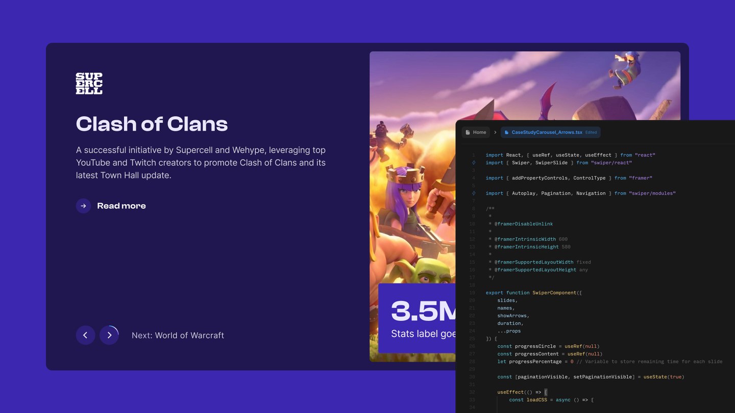Click the lightning icon beside the swiper/react import
This screenshot has width=735, height=413.
point(474,163)
